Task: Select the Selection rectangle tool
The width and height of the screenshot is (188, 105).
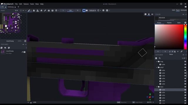Action: [x=56, y=10]
